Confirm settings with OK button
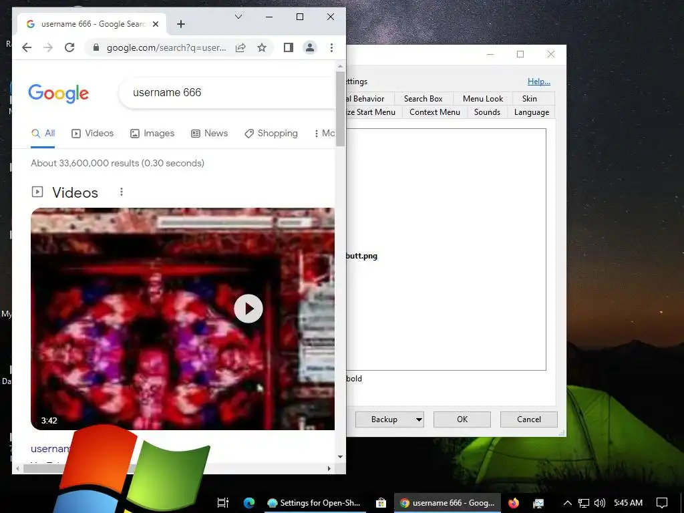Viewport: 684px width, 513px height. tap(462, 419)
